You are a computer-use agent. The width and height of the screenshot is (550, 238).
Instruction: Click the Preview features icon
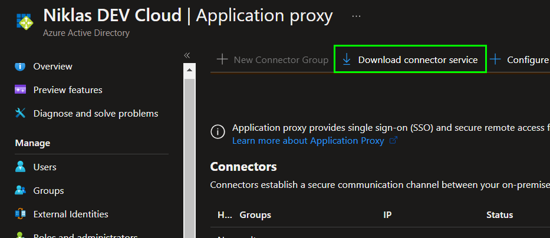(x=21, y=90)
